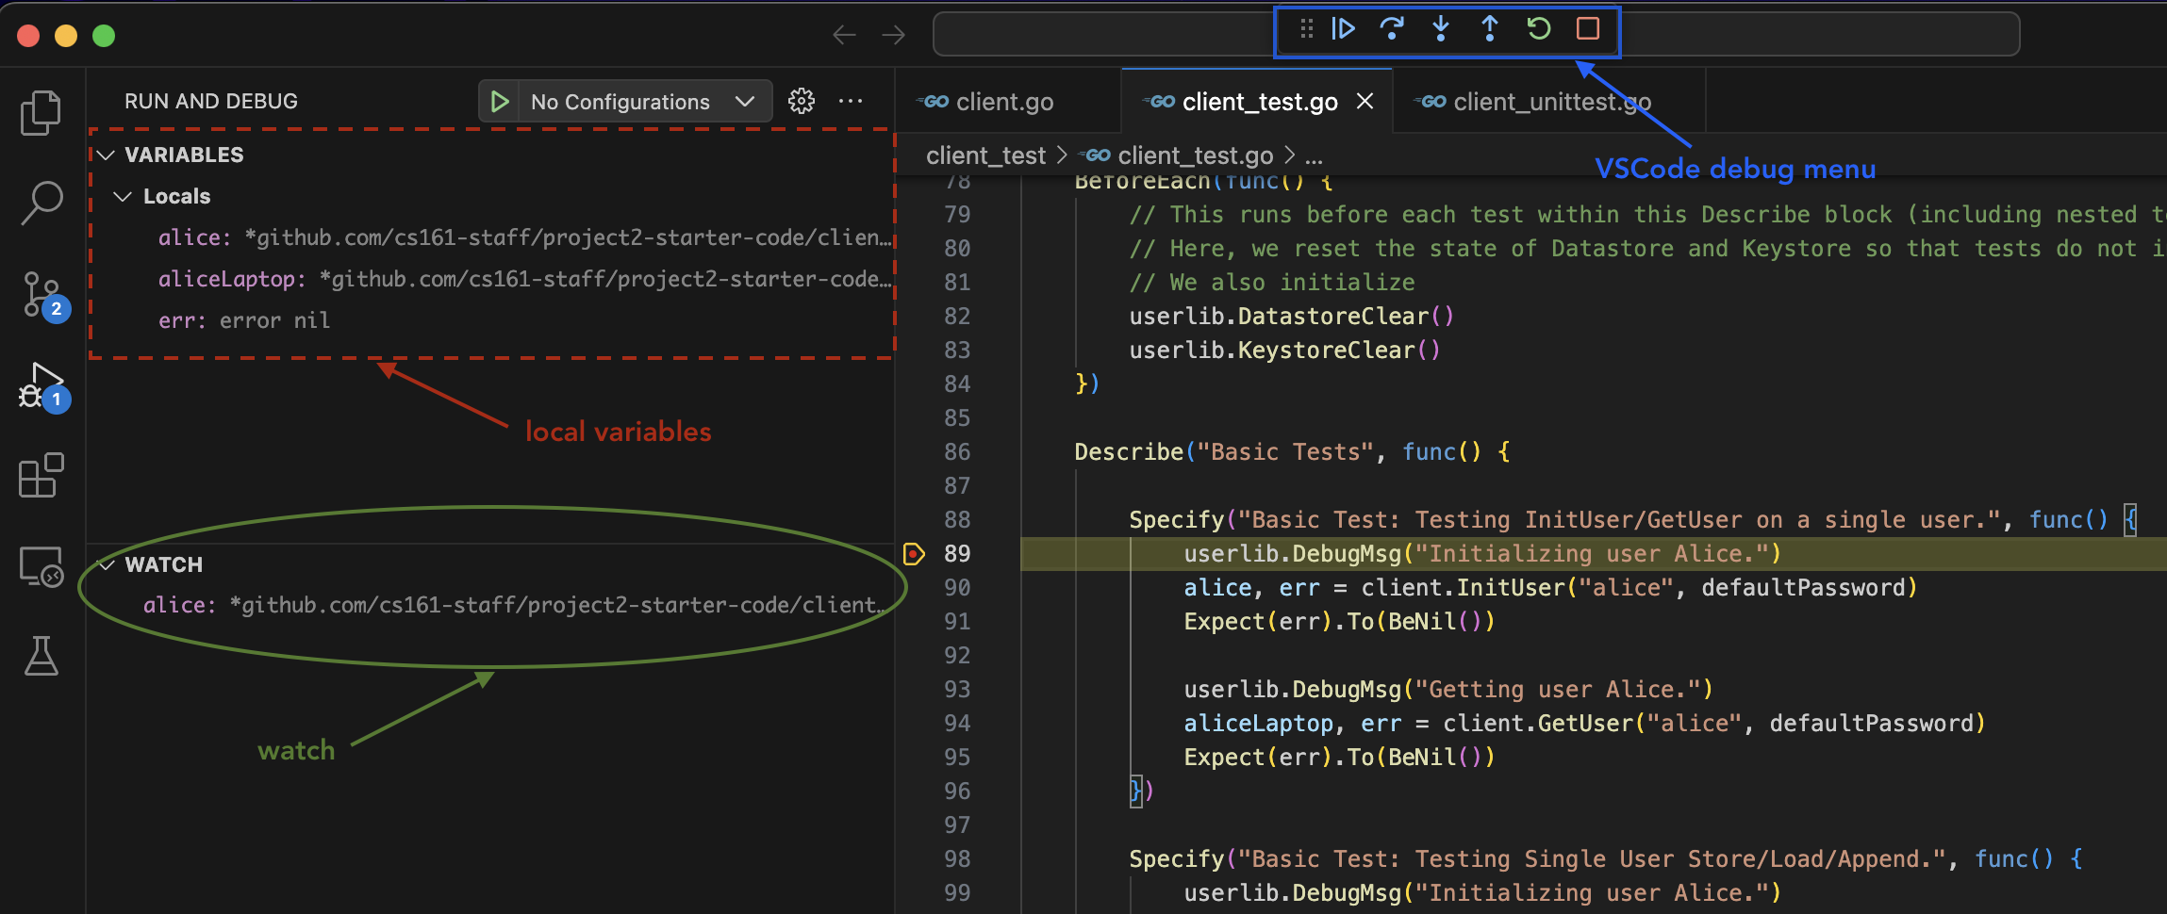Switch to the client.go tab
The width and height of the screenshot is (2167, 914).
click(1003, 101)
